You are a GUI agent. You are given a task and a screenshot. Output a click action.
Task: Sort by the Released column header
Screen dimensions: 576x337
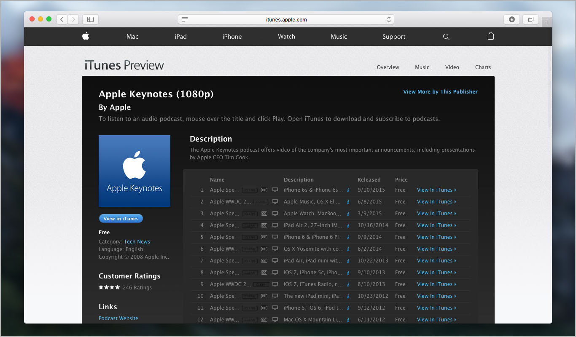click(369, 179)
